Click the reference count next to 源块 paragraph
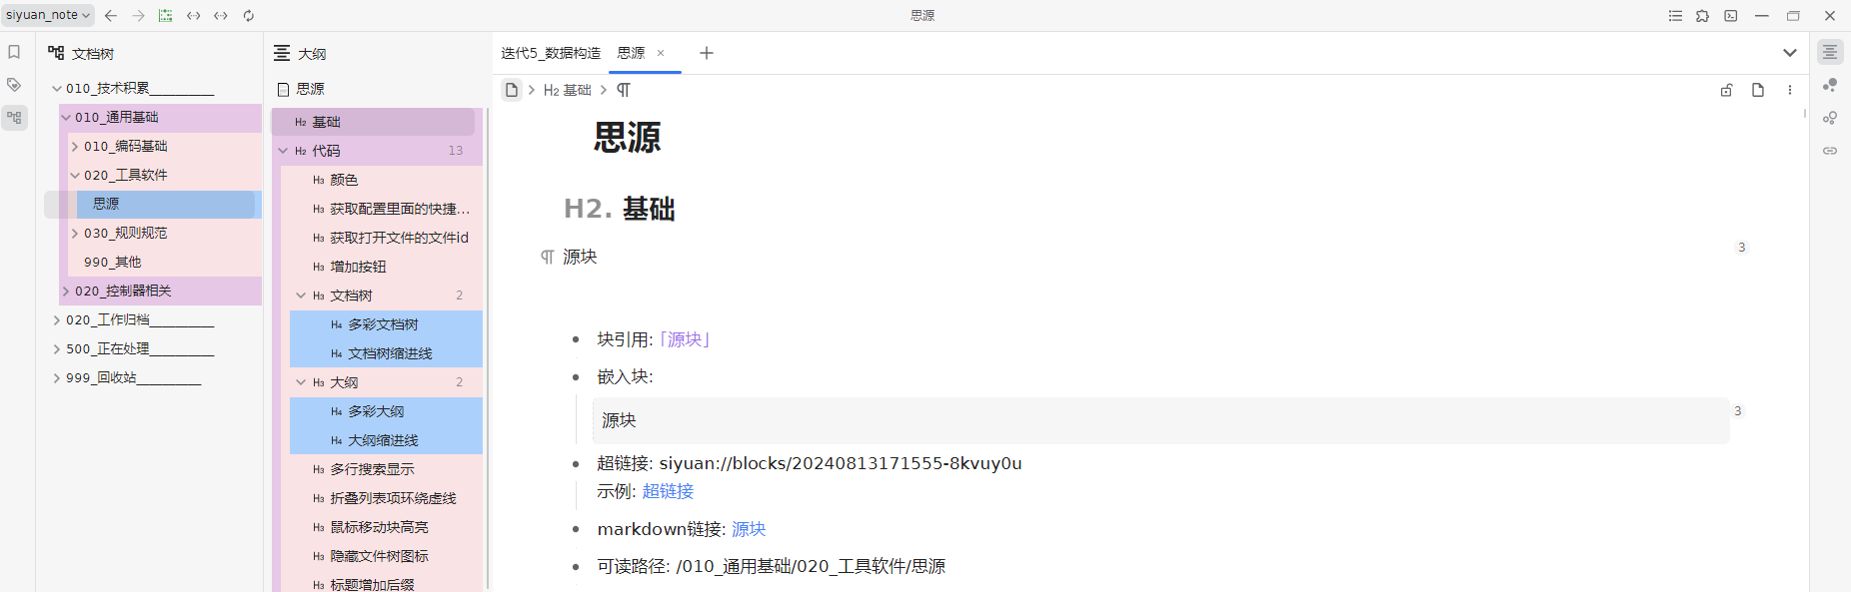 1741,248
